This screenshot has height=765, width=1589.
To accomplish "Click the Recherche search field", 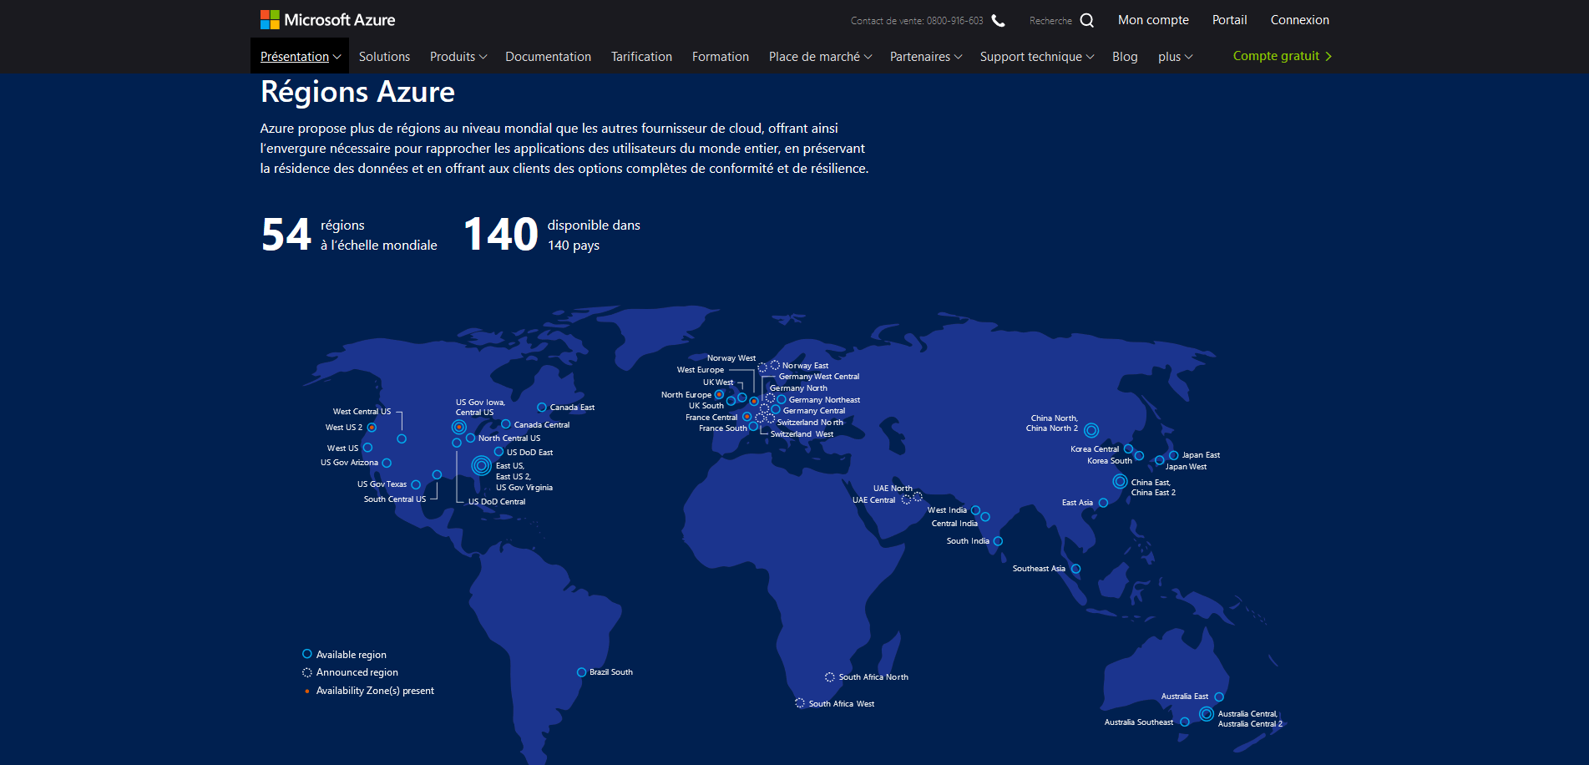I will pyautogui.click(x=1050, y=21).
